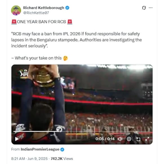Open the Grok explain icon on tweet
The width and height of the screenshot is (165, 164).
click(x=144, y=8)
